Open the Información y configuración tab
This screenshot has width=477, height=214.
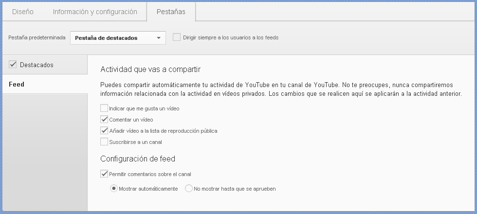tap(95, 12)
